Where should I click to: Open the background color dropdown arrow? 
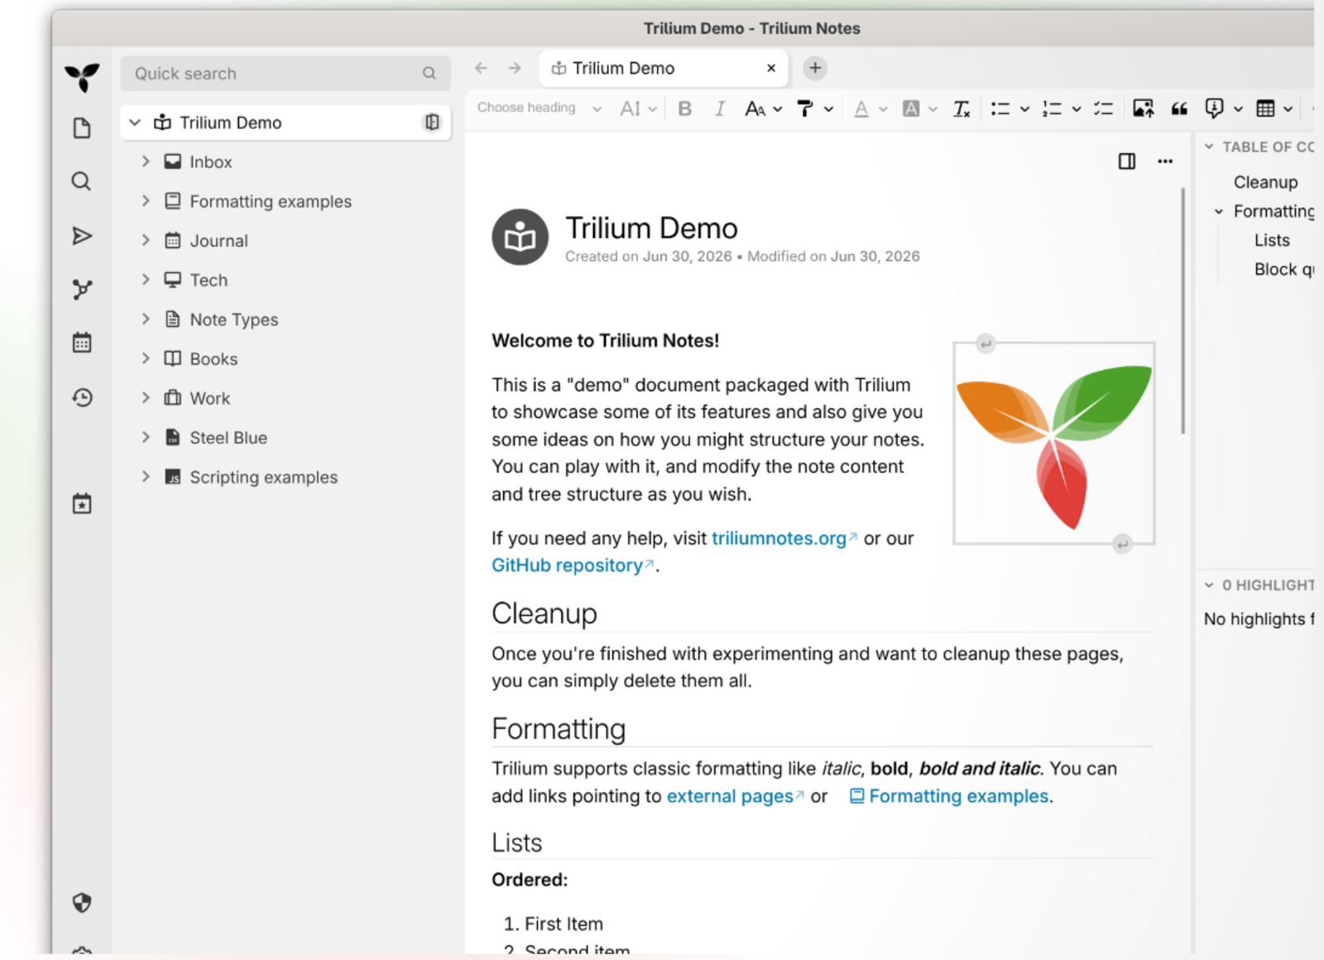(933, 109)
